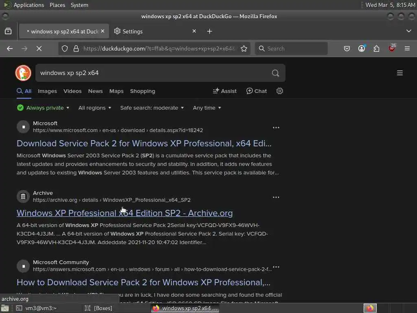Go back with the back arrow
Screen dimensions: 417x313
(x=10, y=48)
